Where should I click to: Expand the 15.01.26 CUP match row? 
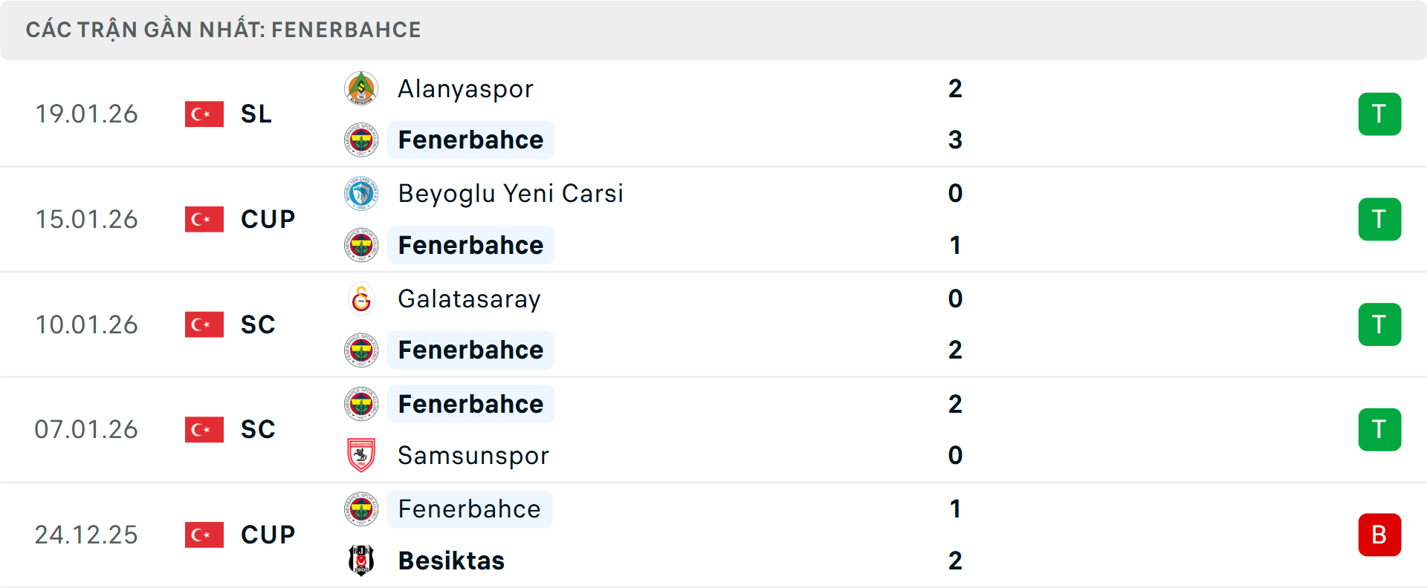[713, 219]
